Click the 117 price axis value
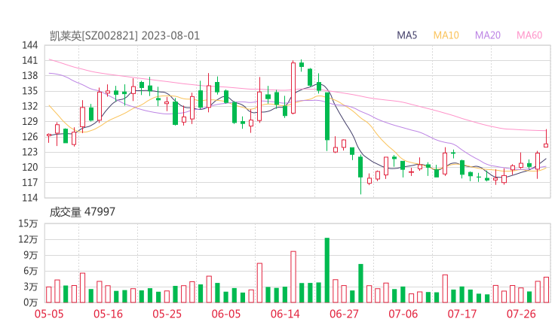Viewport: 558px width, 331px height. pos(29,183)
